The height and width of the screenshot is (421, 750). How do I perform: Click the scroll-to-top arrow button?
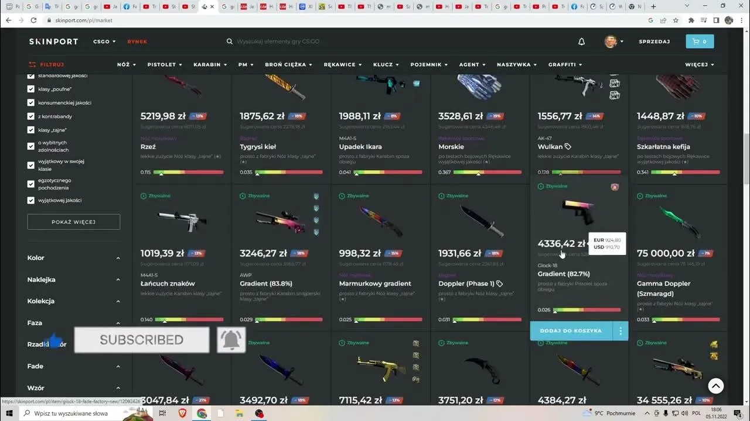click(715, 386)
